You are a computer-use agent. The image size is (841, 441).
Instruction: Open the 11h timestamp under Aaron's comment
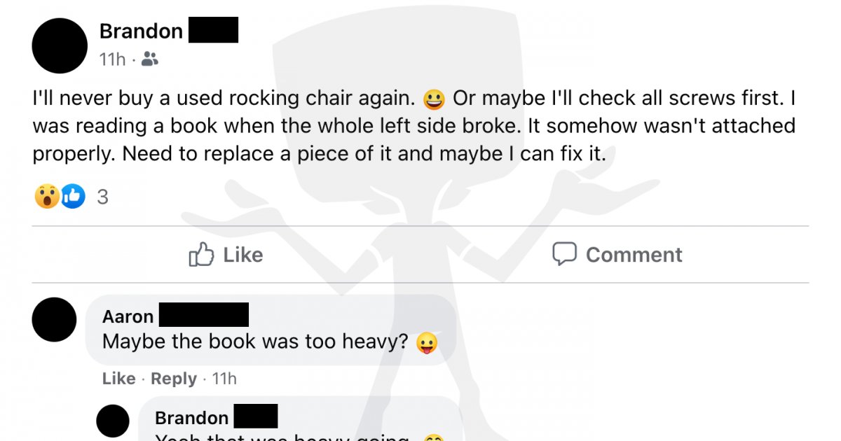(x=224, y=379)
